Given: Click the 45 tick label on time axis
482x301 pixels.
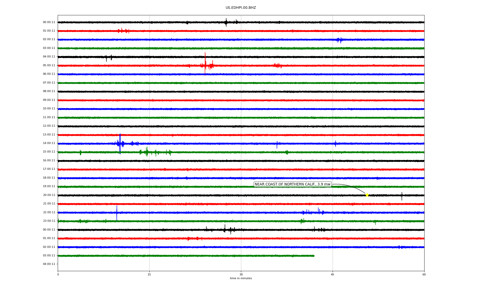Looking at the screenshot, I should click(x=333, y=274).
